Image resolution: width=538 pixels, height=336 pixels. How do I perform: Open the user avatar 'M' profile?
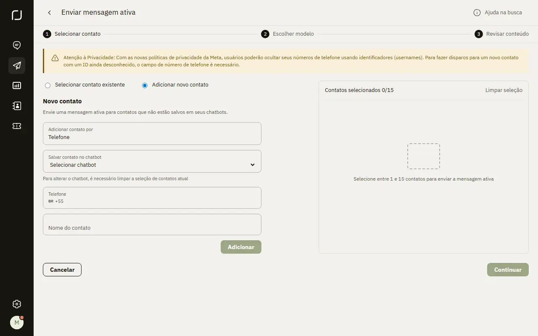pyautogui.click(x=17, y=323)
